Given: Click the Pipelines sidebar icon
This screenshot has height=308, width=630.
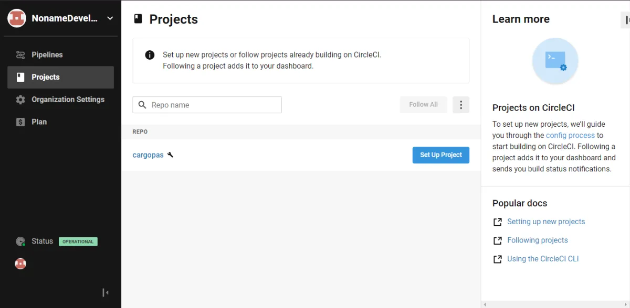Looking at the screenshot, I should pos(20,55).
